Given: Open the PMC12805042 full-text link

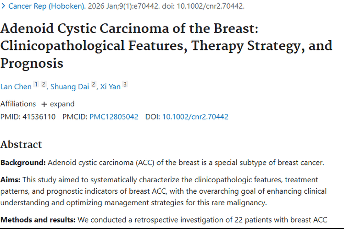Looking at the screenshot, I should coord(114,117).
